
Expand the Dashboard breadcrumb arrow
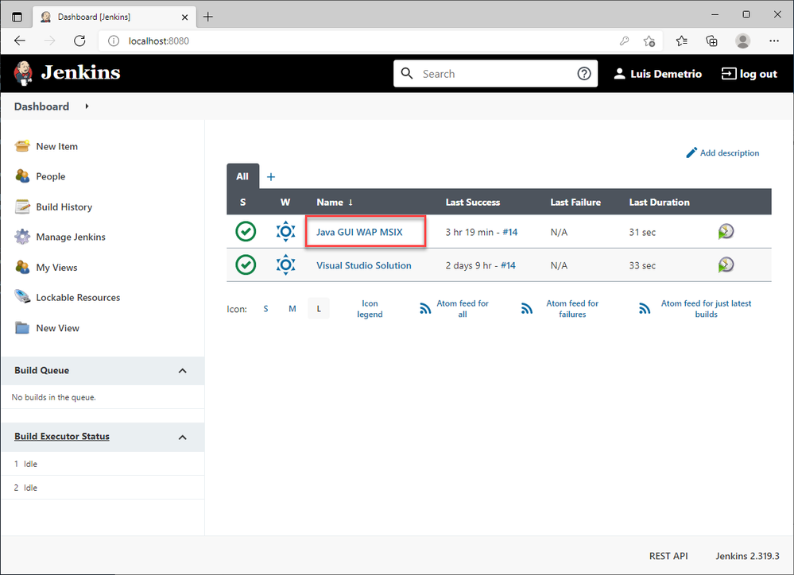87,106
